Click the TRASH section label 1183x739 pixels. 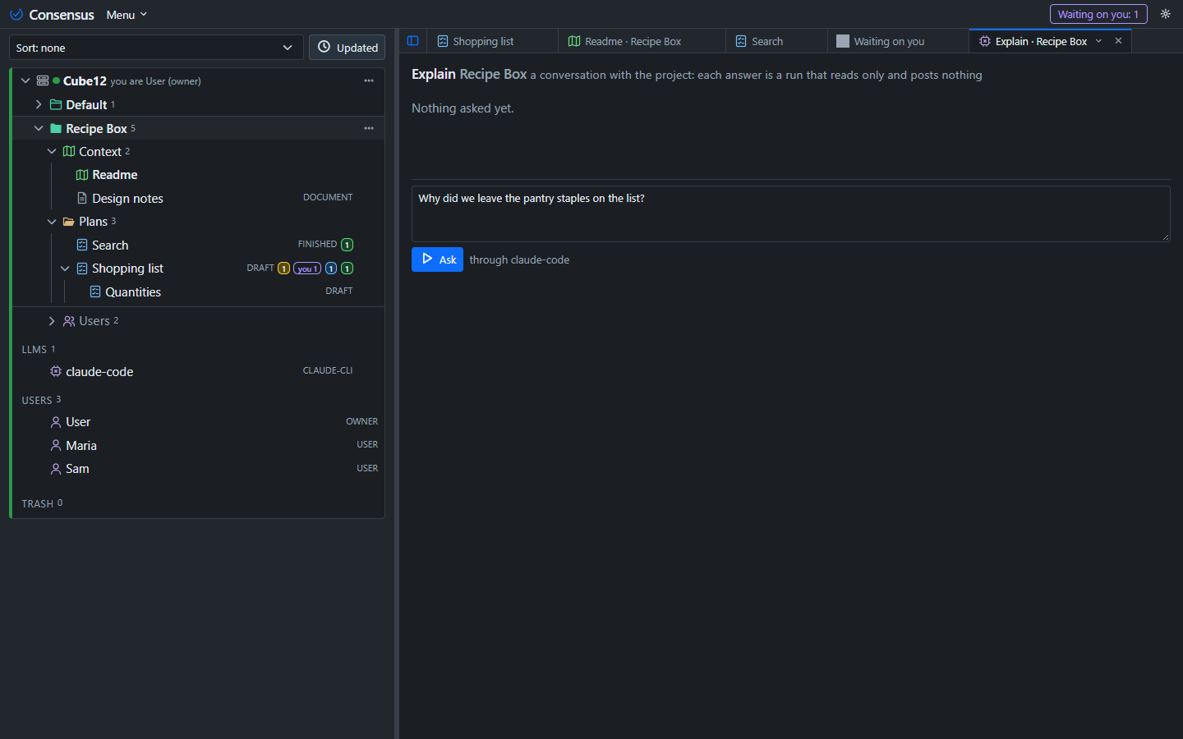coord(37,503)
